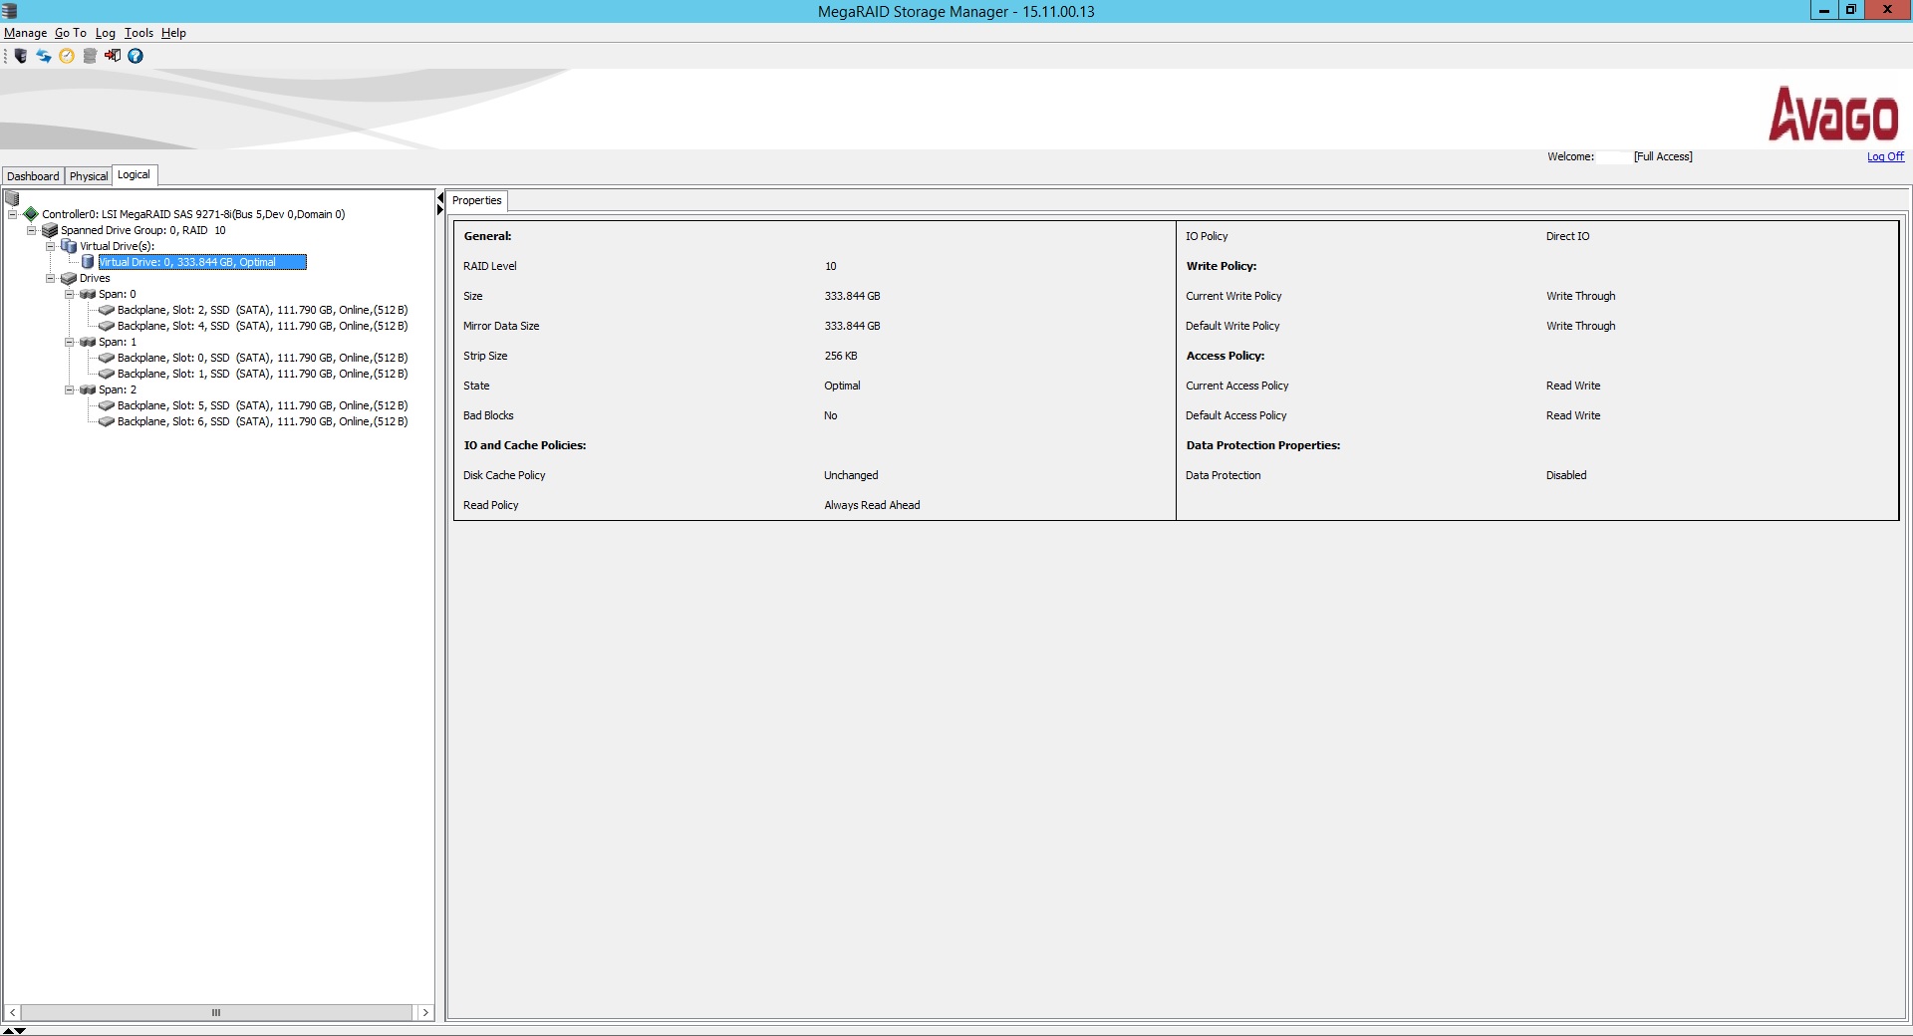This screenshot has height=1036, width=1913.
Task: Click the red arrow log off toolbar icon
Action: pyautogui.click(x=113, y=56)
